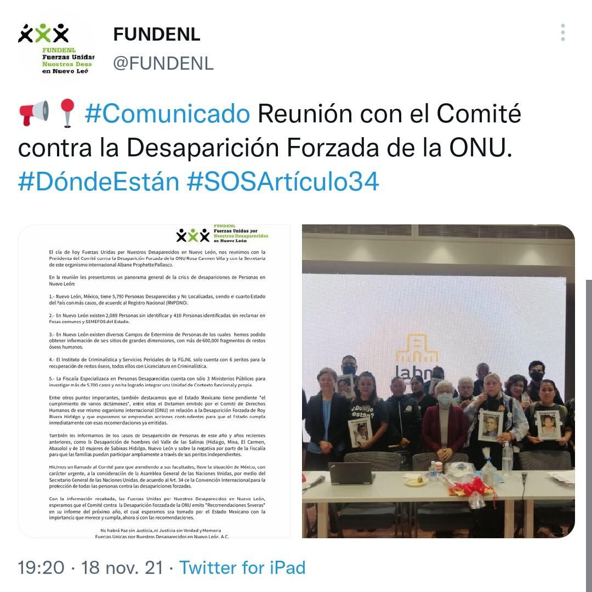Click the megaphone emoji in the tweet
The image size is (592, 592).
click(33, 113)
